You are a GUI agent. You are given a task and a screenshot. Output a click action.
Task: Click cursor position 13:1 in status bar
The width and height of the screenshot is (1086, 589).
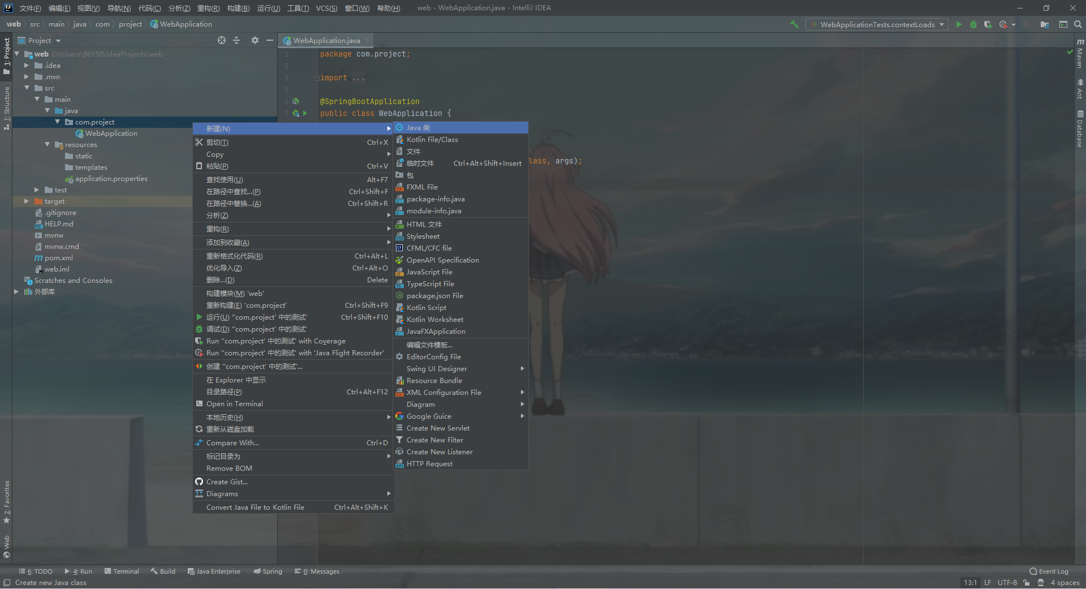[x=971, y=583]
